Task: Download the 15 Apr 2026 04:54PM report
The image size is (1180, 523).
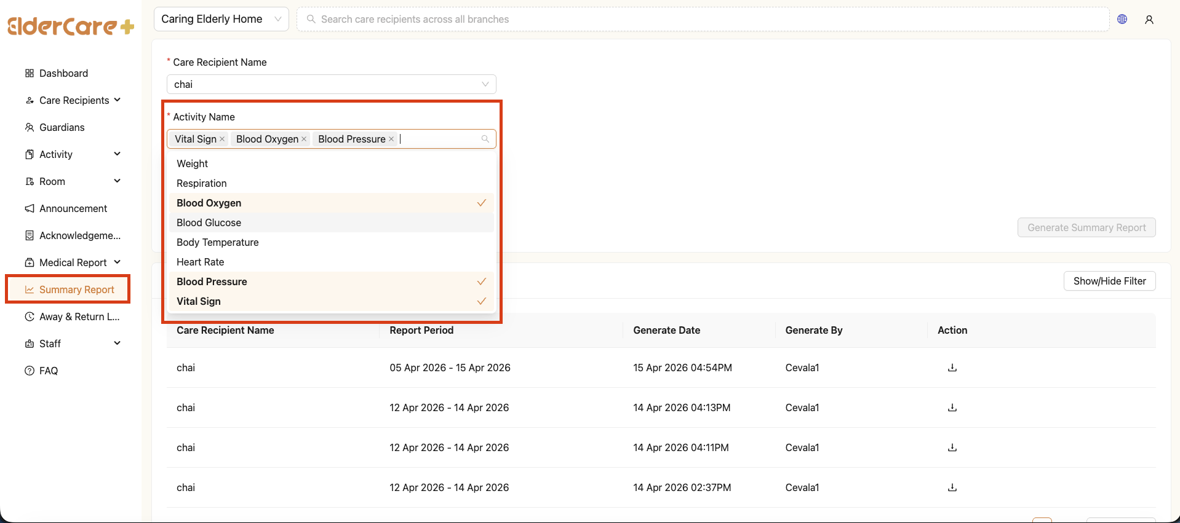Action: click(x=952, y=368)
